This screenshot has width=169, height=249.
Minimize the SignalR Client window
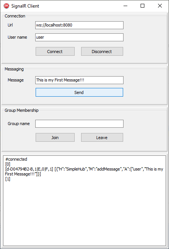tap(125, 6)
